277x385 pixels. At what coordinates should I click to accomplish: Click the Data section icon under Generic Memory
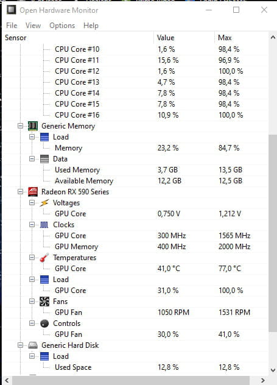pos(44,159)
